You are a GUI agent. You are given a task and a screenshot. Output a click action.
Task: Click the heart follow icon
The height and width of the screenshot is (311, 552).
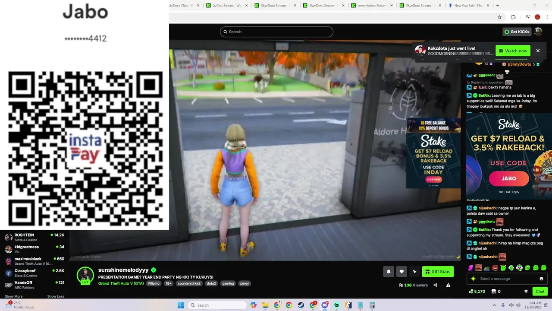click(x=401, y=272)
